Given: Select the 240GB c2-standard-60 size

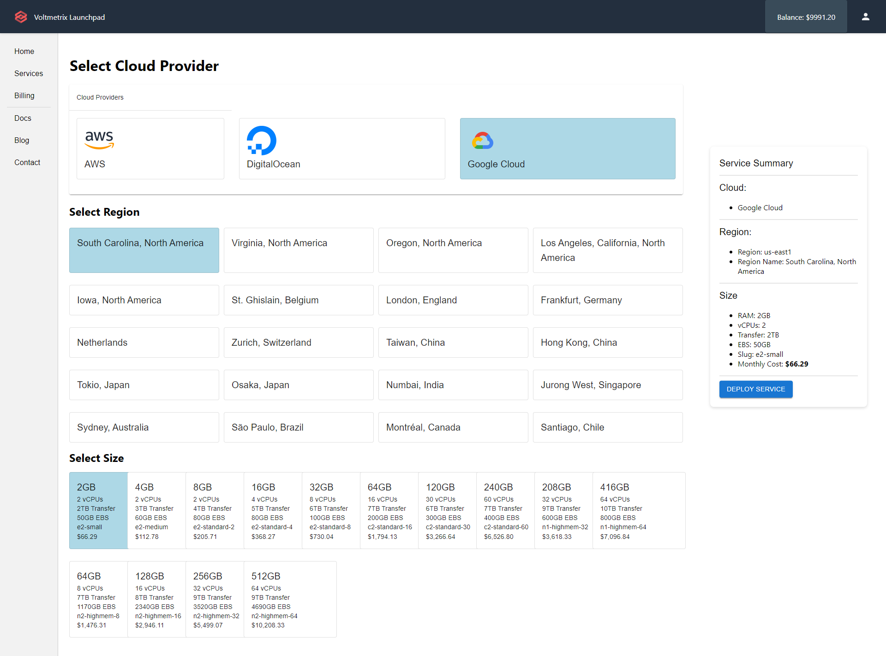Looking at the screenshot, I should pos(505,510).
